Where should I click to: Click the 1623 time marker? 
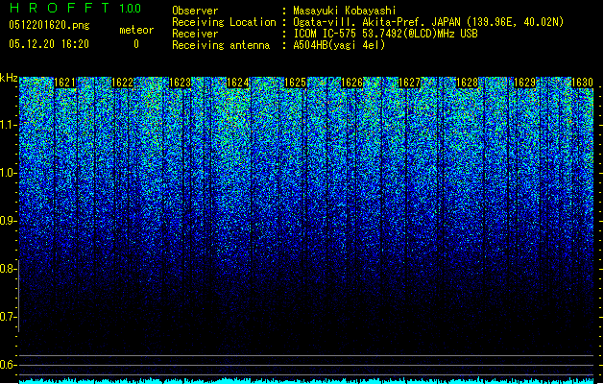click(180, 83)
